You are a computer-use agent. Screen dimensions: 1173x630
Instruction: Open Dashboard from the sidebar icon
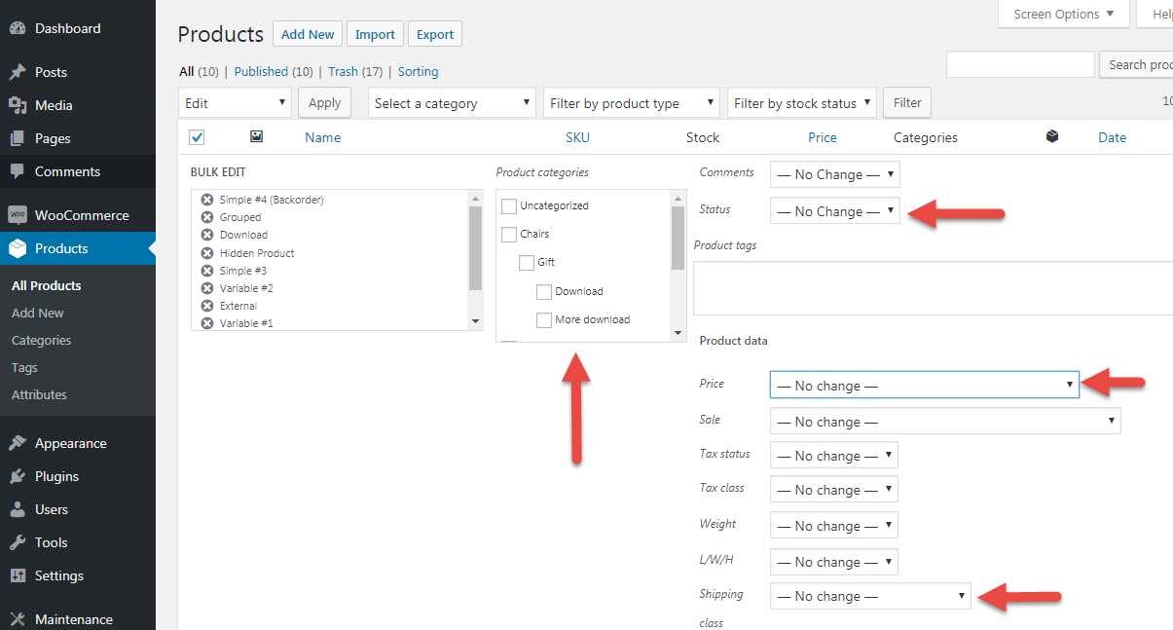18,28
